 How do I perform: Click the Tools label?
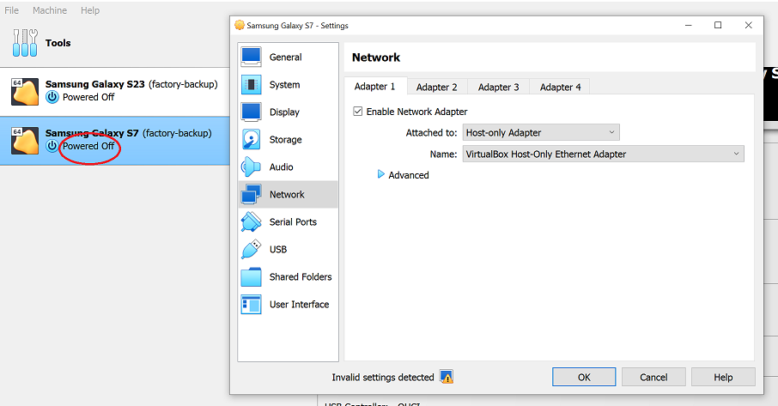[58, 43]
